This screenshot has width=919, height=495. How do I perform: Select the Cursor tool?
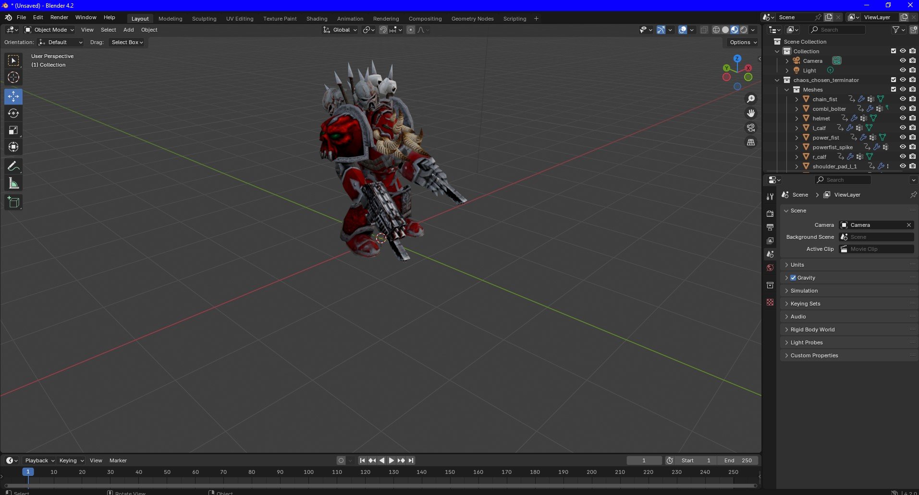tap(13, 77)
